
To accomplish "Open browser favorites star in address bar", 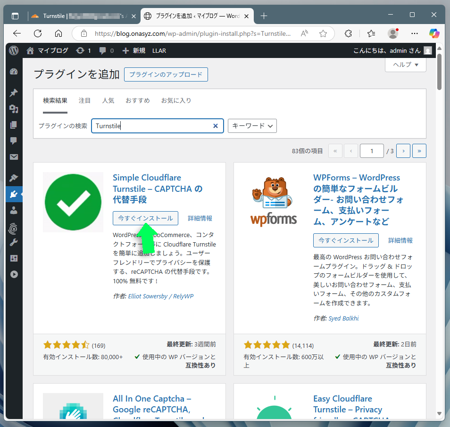I will click(323, 33).
